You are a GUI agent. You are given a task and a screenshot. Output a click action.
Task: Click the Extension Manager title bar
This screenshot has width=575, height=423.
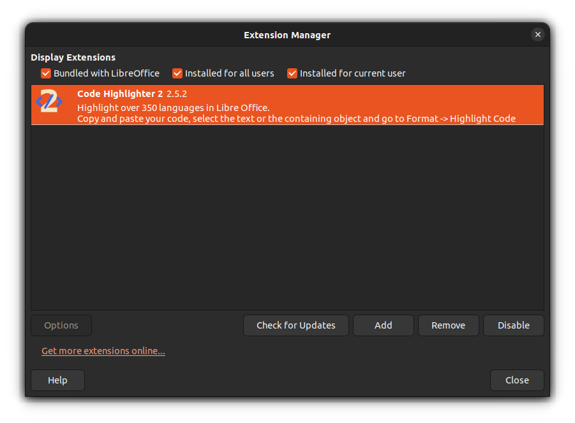coord(287,35)
